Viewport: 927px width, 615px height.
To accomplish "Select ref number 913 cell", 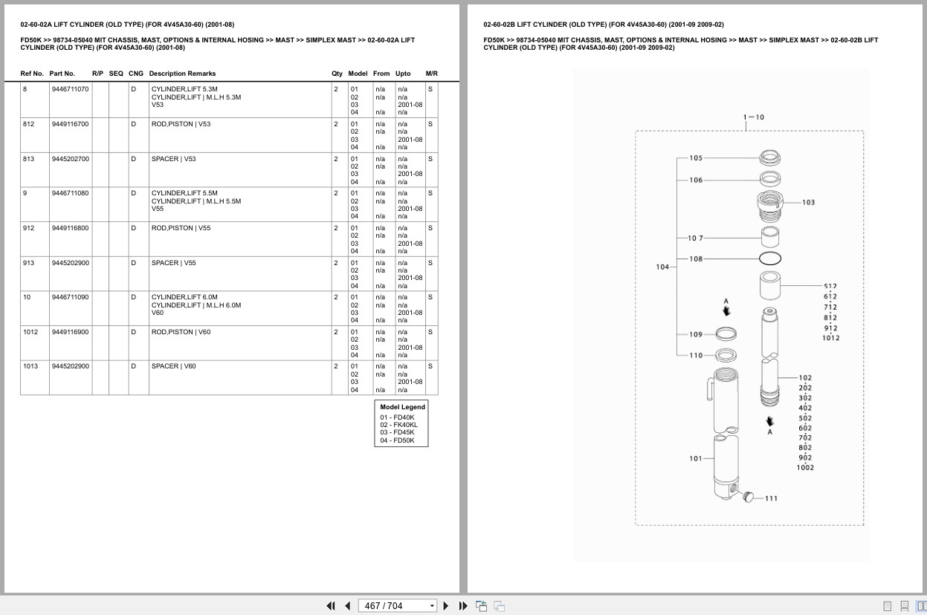I will pyautogui.click(x=35, y=274).
